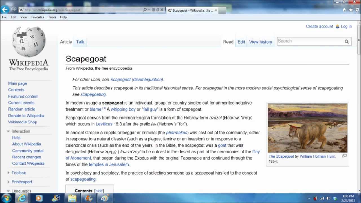Hide the Contents box via hide link

pos(99,191)
